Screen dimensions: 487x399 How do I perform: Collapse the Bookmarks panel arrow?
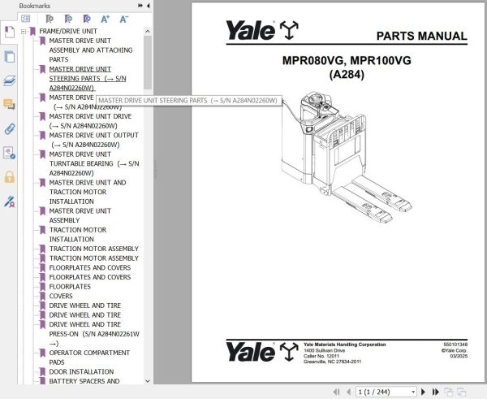click(x=149, y=6)
